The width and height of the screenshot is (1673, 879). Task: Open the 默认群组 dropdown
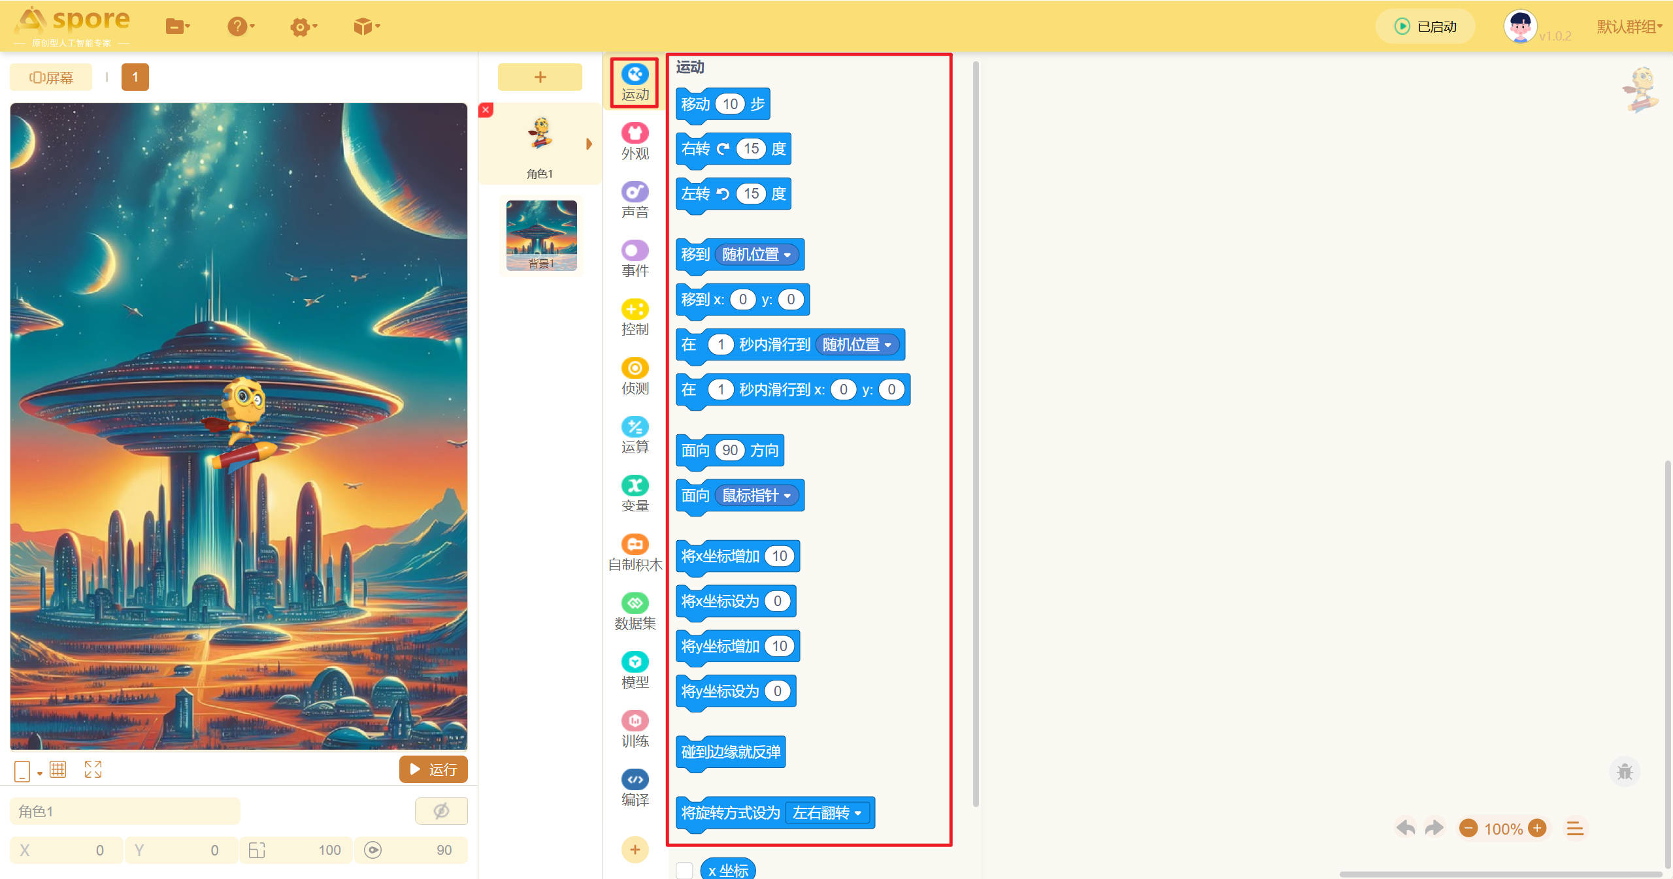[1629, 27]
